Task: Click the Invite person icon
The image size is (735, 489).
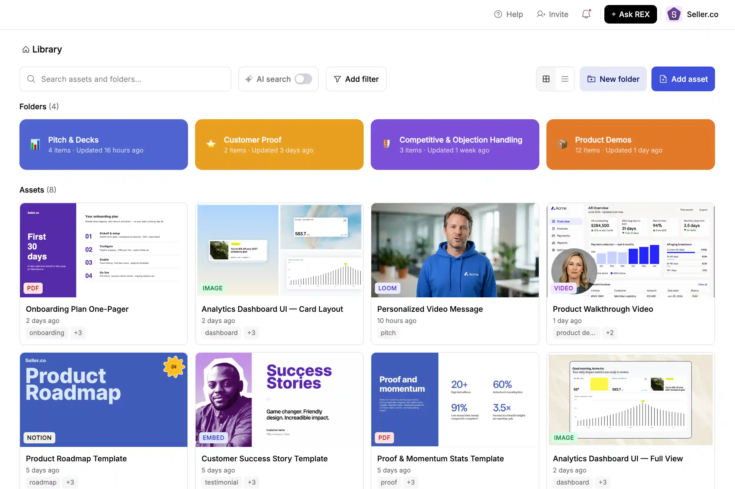Action: click(541, 14)
